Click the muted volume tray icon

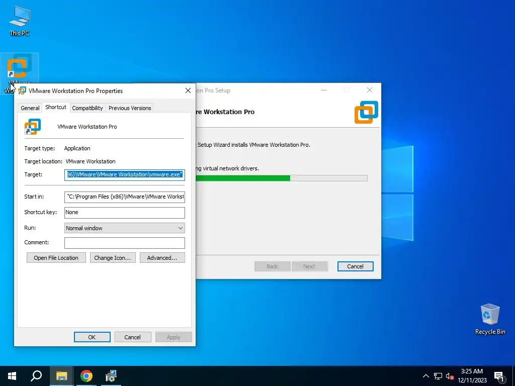450,376
